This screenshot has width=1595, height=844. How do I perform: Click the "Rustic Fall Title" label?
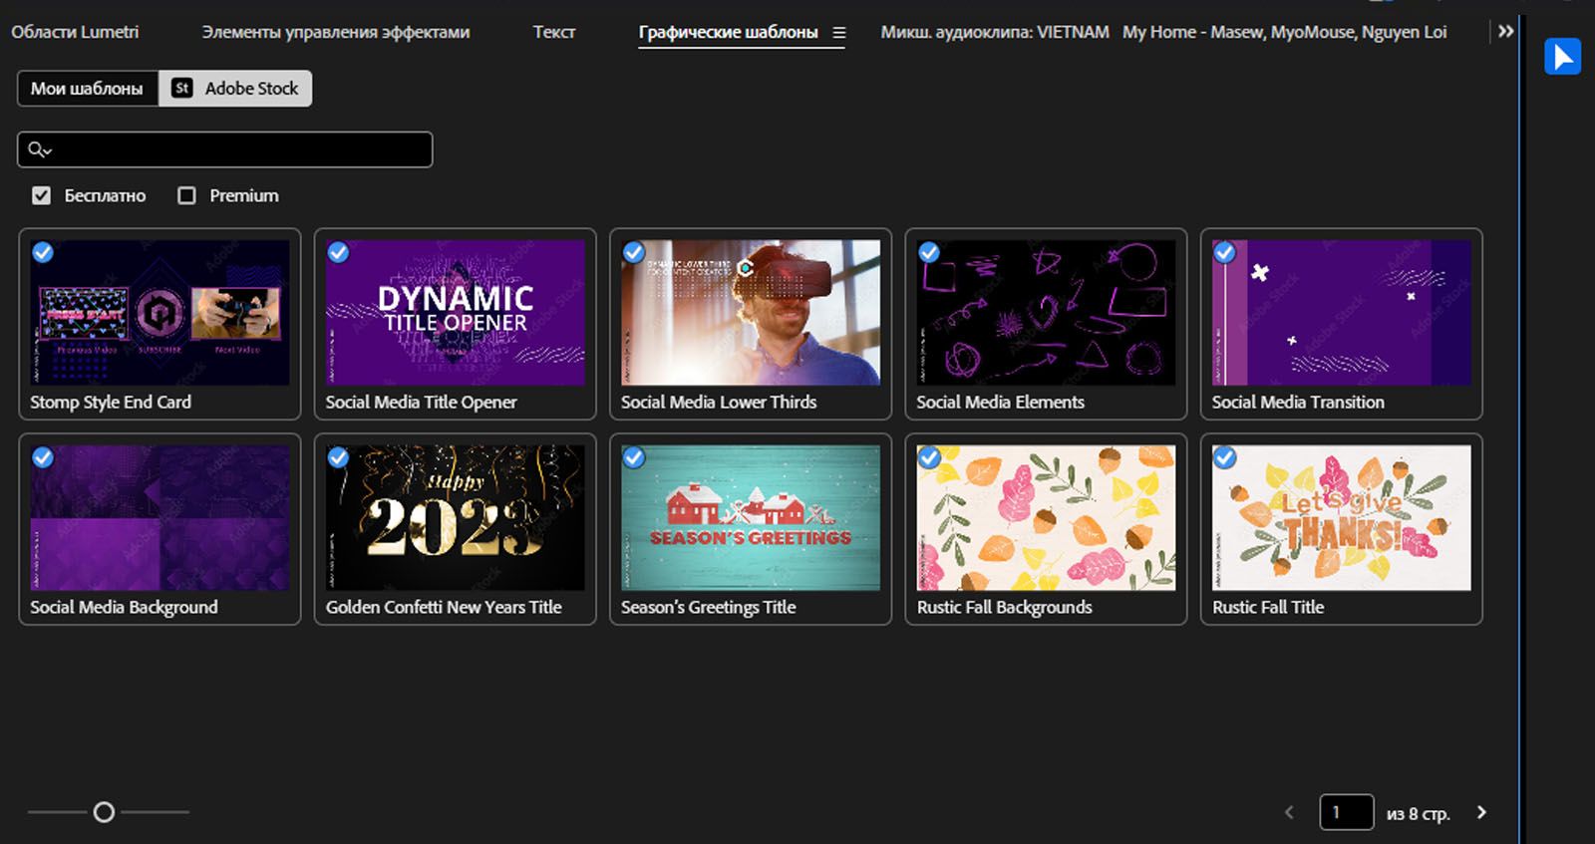click(1268, 607)
